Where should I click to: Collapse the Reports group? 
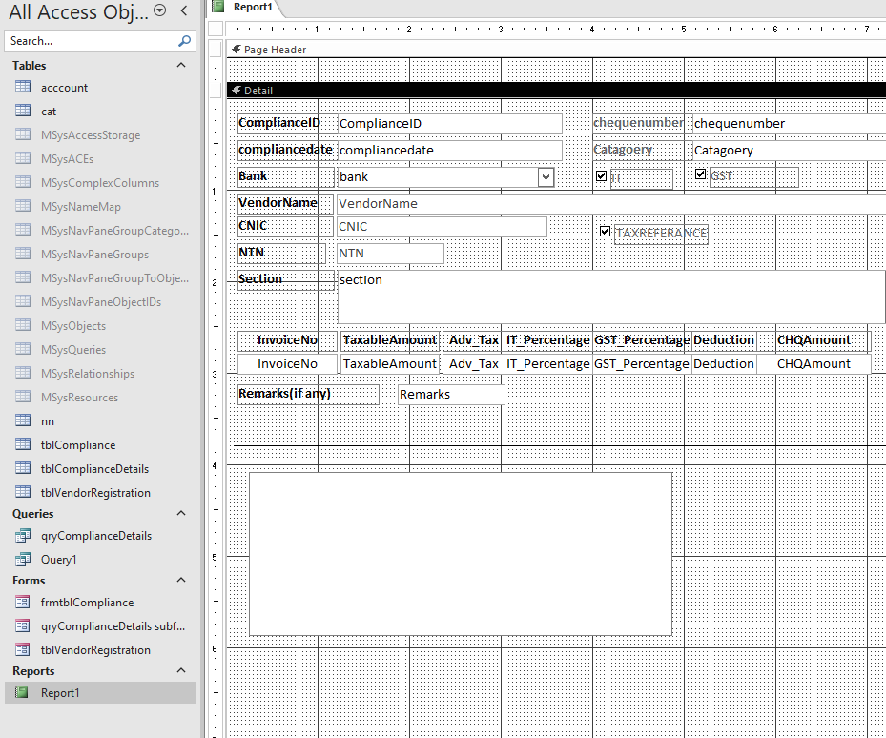click(181, 670)
